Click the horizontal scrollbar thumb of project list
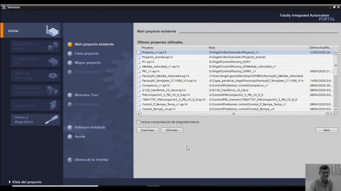The height and width of the screenshot is (191, 341). click(x=233, y=114)
